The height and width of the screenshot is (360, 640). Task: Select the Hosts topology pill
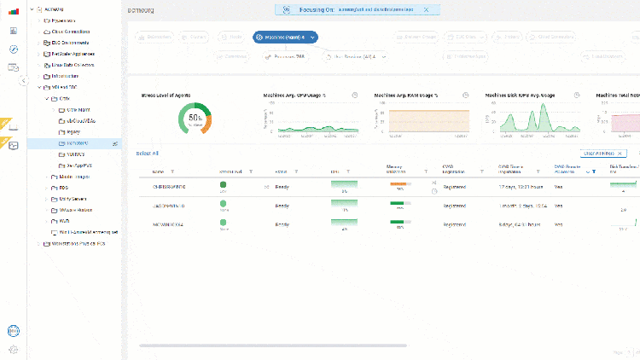click(x=231, y=38)
